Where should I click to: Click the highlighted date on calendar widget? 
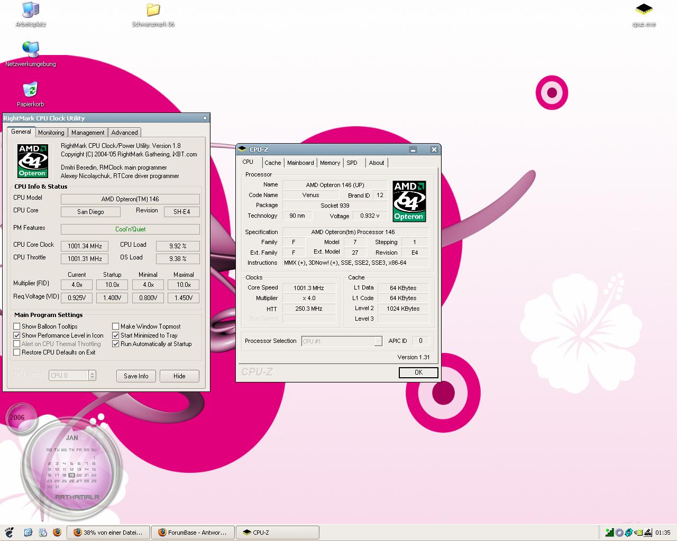click(71, 475)
